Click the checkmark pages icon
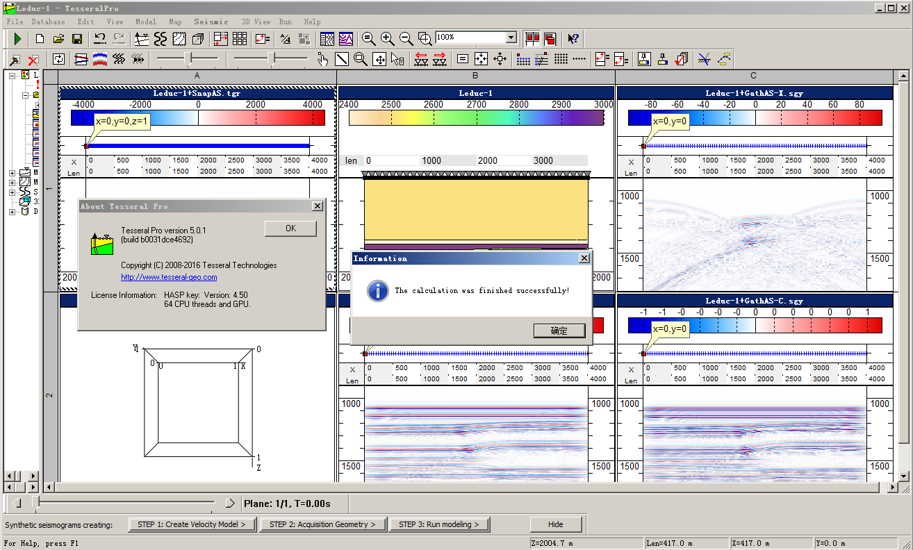Screen dimensions: 913x550 point(681,60)
